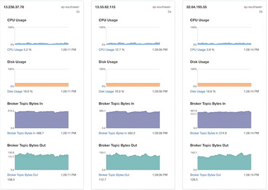Click the ap-southeast-2b zone label

253,9
